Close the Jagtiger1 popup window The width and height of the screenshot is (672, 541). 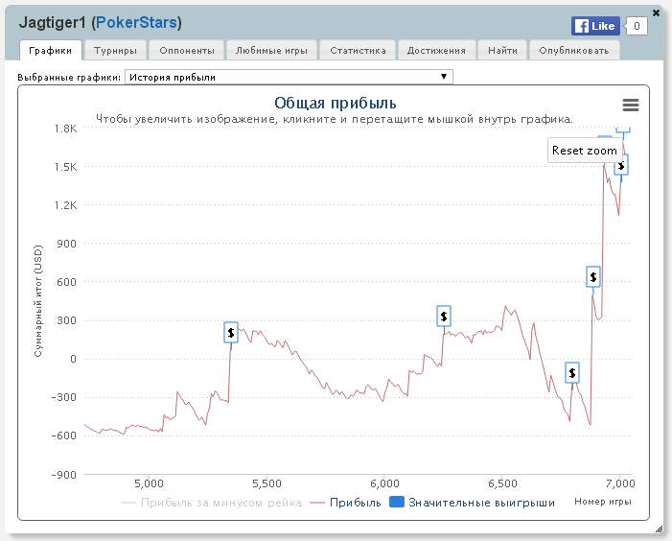(x=656, y=12)
